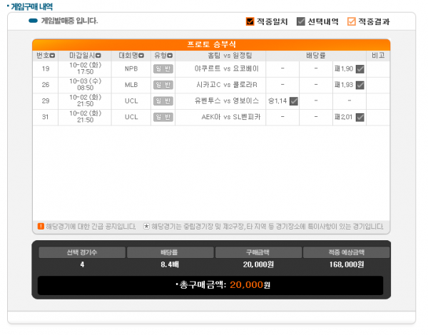Uncheck the 패 2.01 selection for AEK아 match
Image resolution: width=428 pixels, height=335 pixels.
[x=360, y=117]
